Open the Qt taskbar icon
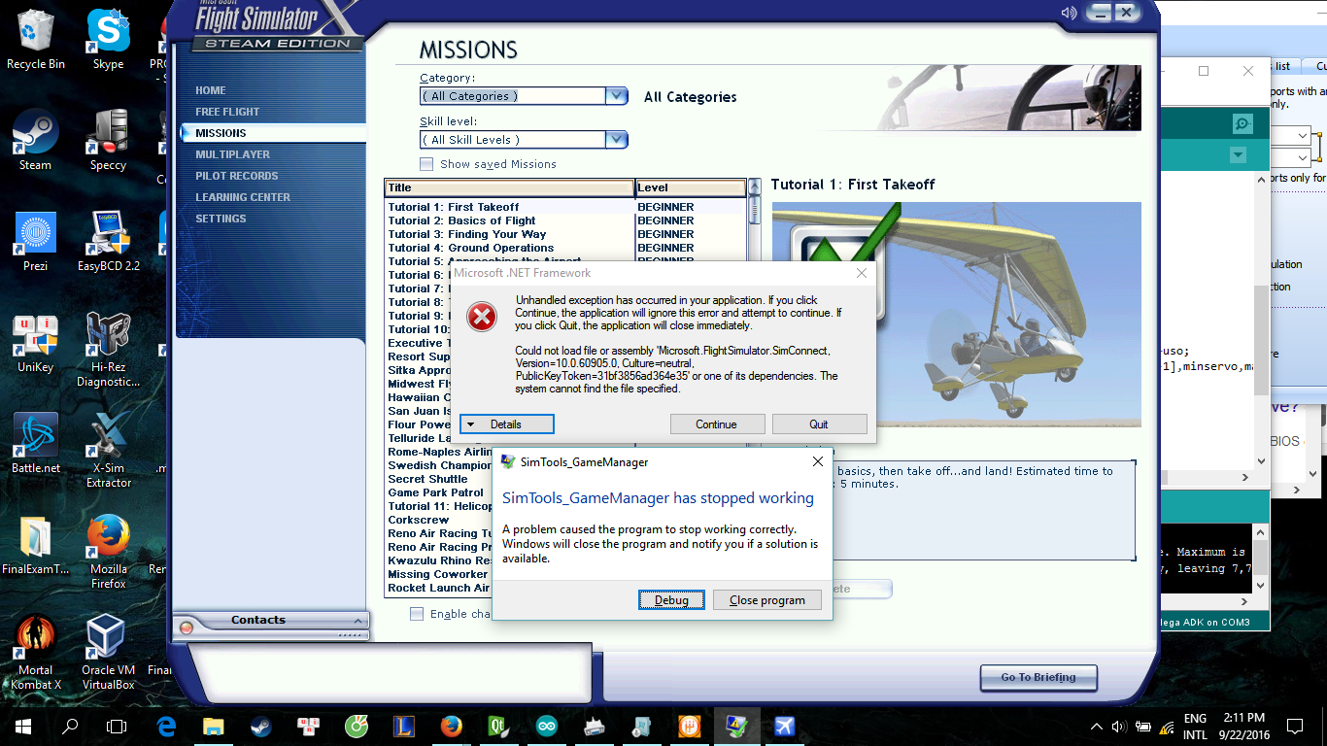 [498, 727]
